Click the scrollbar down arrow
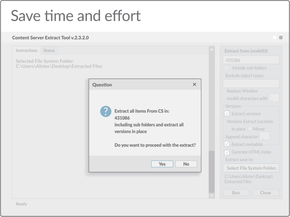Image resolution: width=290 pixels, height=217 pixels. 211,196
